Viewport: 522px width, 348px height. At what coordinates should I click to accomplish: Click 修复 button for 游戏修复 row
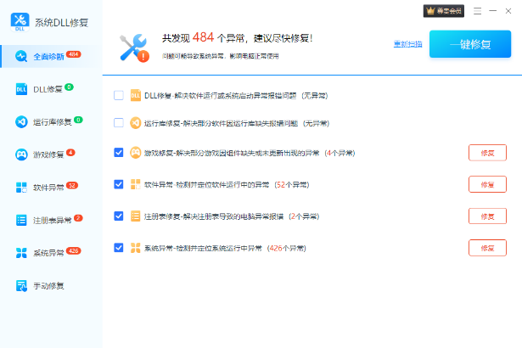pyautogui.click(x=487, y=153)
